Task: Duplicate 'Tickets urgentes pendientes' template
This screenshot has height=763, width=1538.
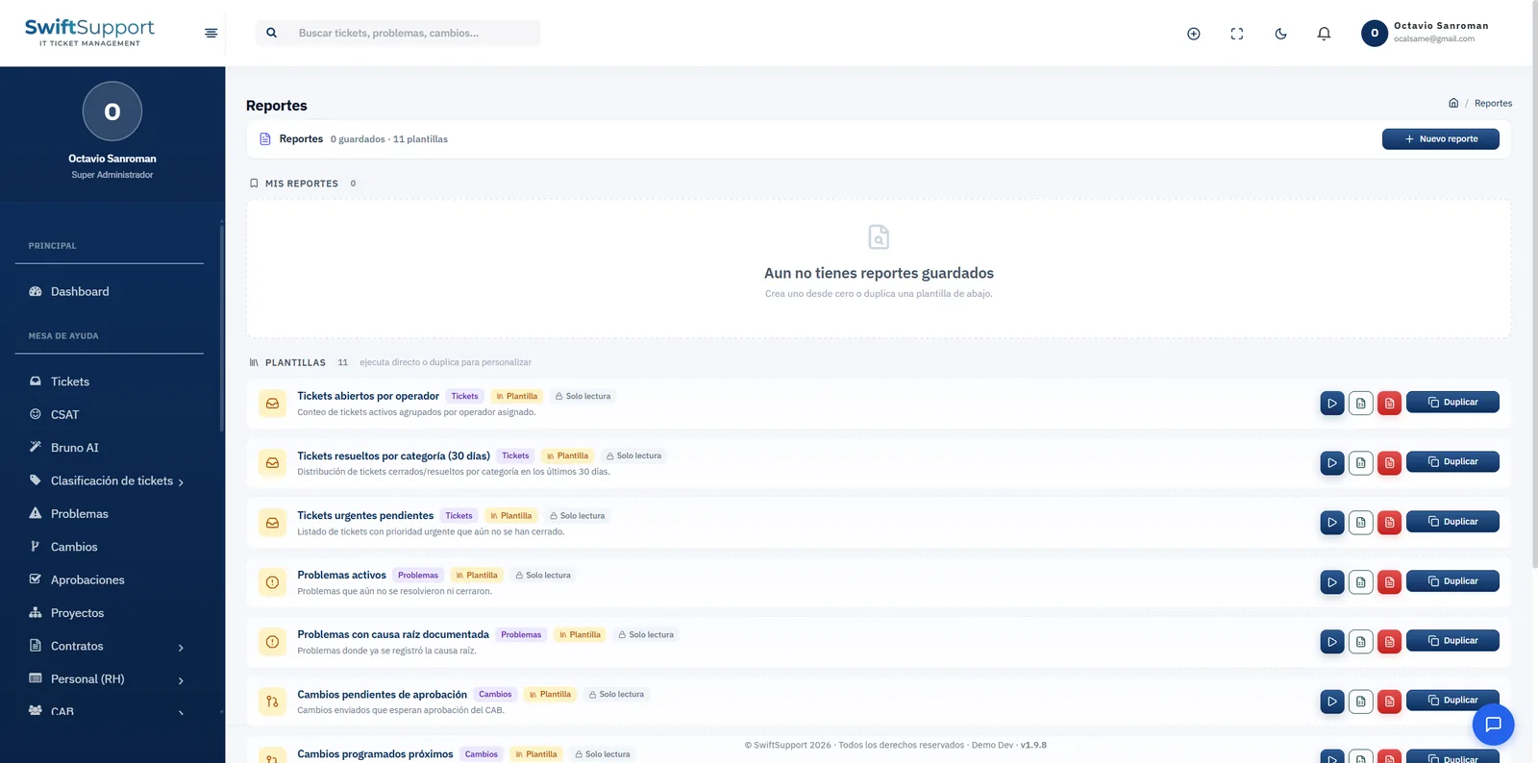Action: point(1452,521)
